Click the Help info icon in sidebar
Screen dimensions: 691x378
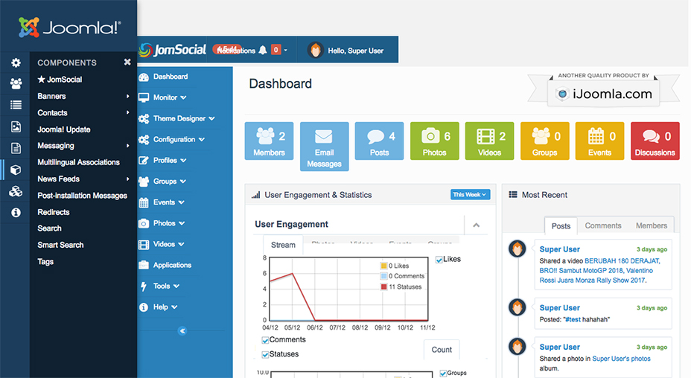point(16,213)
